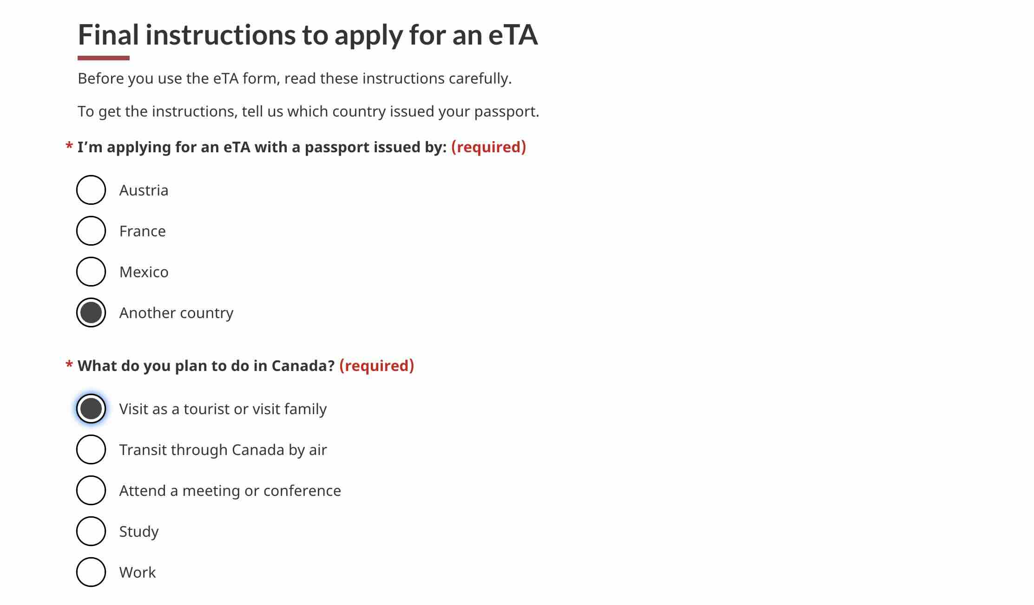Screen dimensions: 1034x605
Task: Click the Austria label text
Action: click(x=144, y=189)
